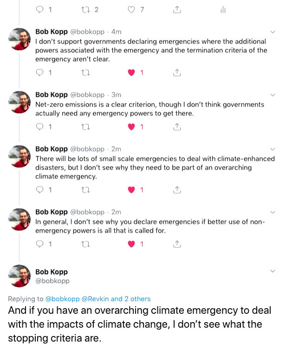Open the @Revkin profile link
This screenshot has height=349, width=292.
click(96, 299)
